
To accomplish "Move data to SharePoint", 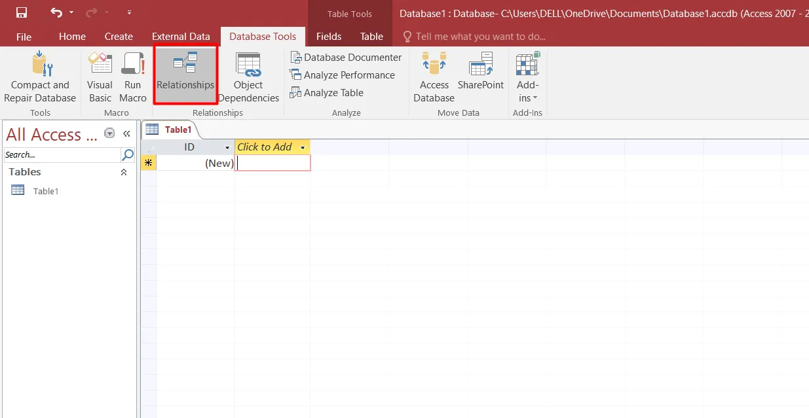I will (480, 75).
